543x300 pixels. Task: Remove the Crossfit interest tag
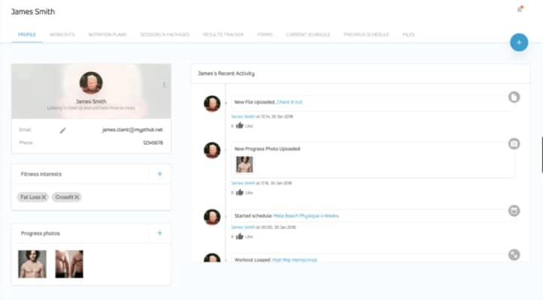pyautogui.click(x=77, y=197)
